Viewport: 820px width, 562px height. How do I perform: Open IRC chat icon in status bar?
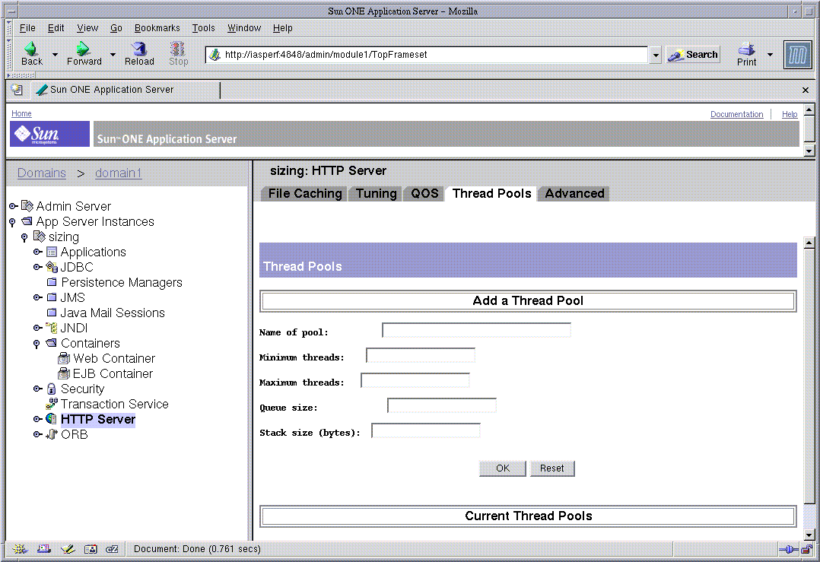[112, 549]
